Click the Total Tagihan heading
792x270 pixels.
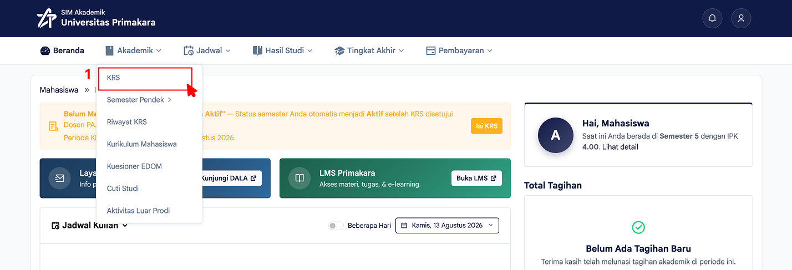[x=553, y=185]
